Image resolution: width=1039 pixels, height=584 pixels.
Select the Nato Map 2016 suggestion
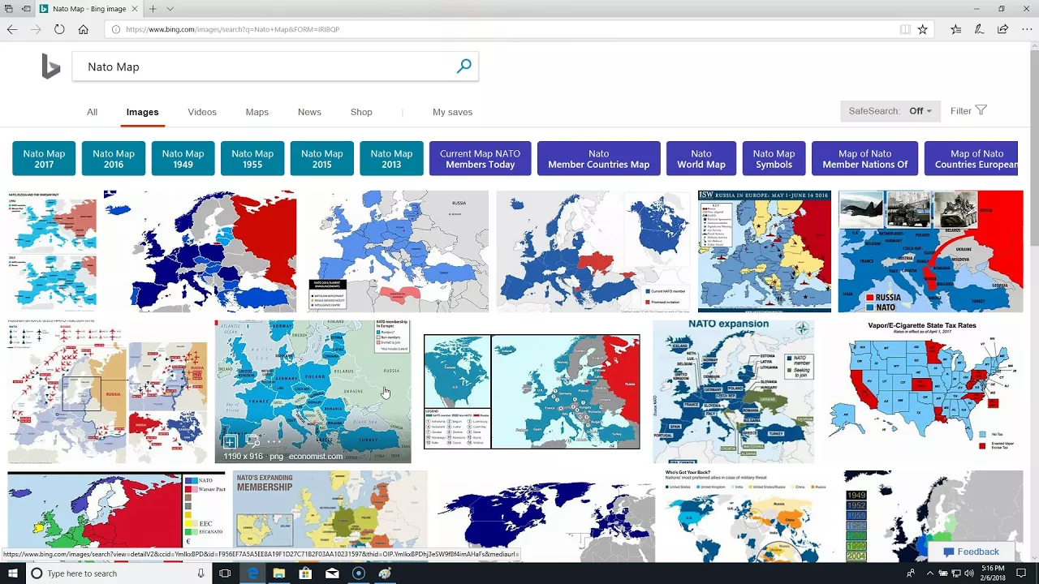(114, 159)
